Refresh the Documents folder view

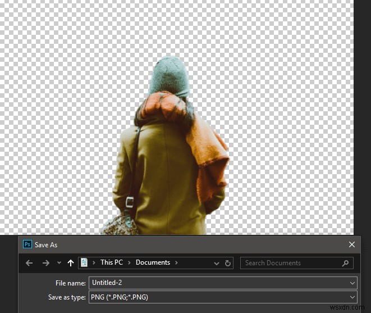pos(228,263)
